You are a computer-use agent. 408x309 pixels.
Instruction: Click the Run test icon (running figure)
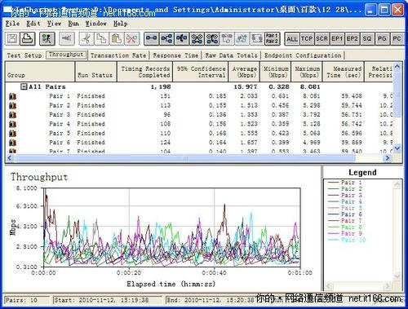(x=47, y=38)
